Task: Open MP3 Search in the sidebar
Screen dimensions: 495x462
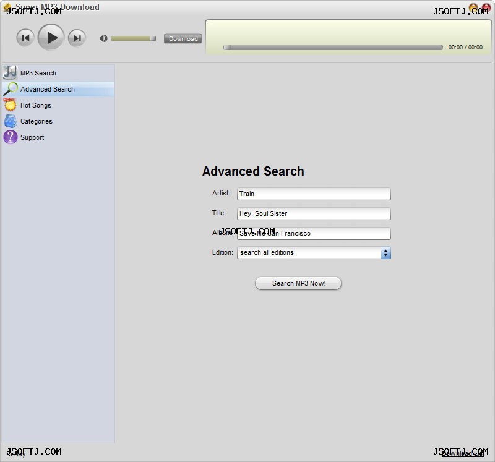Action: 58,73
